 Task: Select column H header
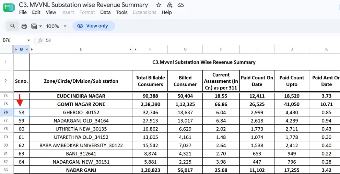(x=221, y=49)
